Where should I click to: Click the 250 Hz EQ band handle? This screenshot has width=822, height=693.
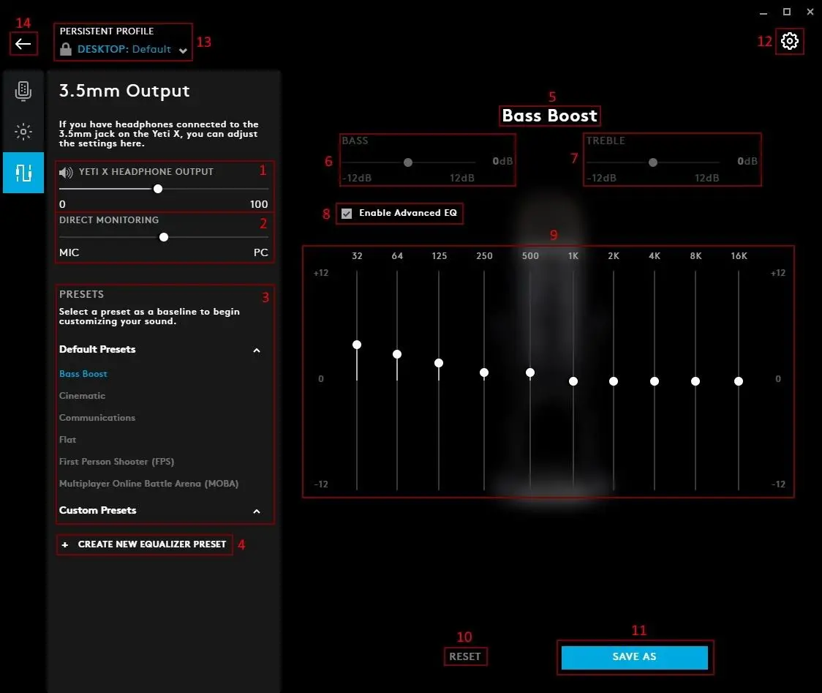click(x=484, y=372)
